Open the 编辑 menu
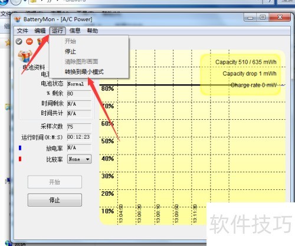 tap(40, 31)
